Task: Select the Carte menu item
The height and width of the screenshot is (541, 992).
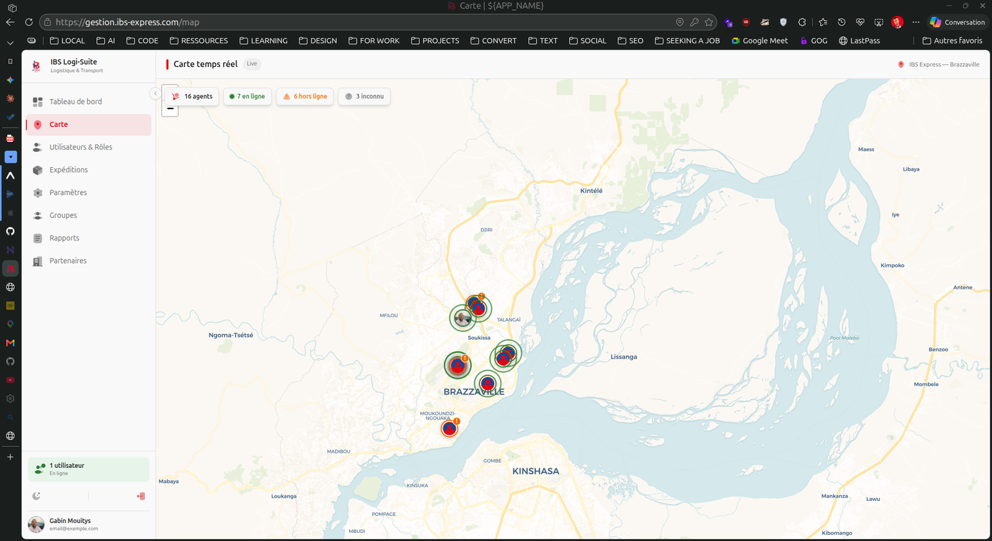Action: click(89, 125)
